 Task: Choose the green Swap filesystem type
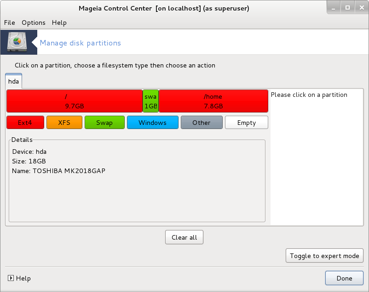(104, 123)
